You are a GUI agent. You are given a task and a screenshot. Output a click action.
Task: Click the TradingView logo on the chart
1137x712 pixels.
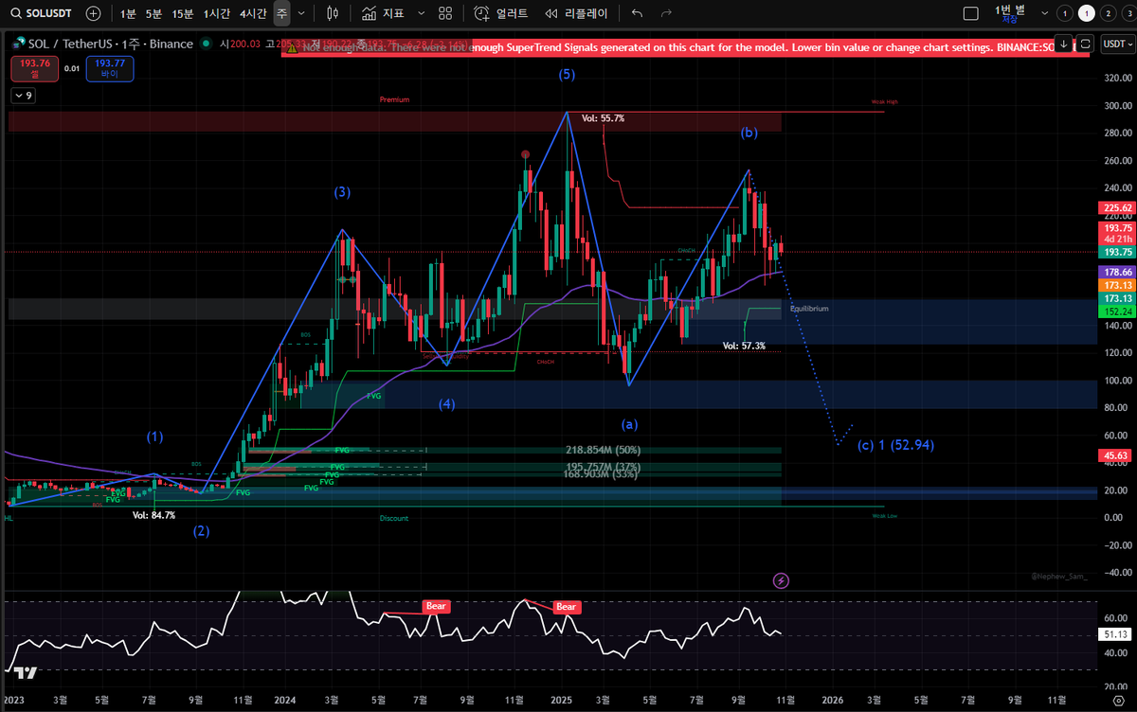[24, 673]
